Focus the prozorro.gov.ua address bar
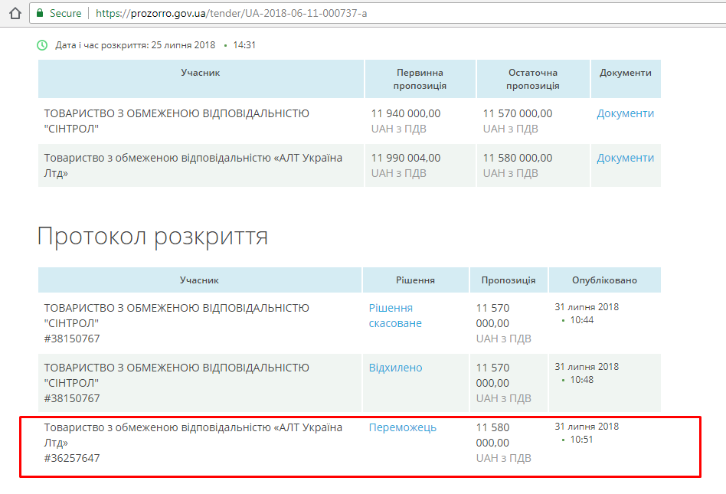The image size is (726, 494). (x=378, y=13)
